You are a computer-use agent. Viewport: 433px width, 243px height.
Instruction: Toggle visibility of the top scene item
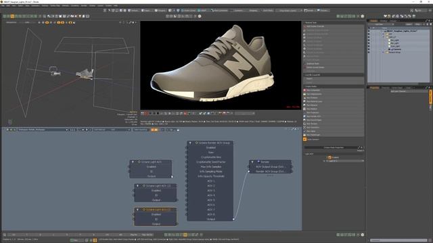point(369,31)
